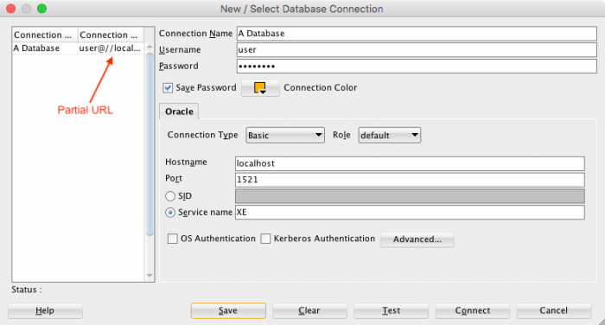This screenshot has height=325, width=605.
Task: Clear the form with Clear button
Action: point(309,310)
